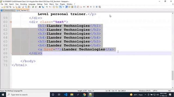The width and height of the screenshot is (174, 97).
Task: Open the notification center icon
Action: coord(170,95)
